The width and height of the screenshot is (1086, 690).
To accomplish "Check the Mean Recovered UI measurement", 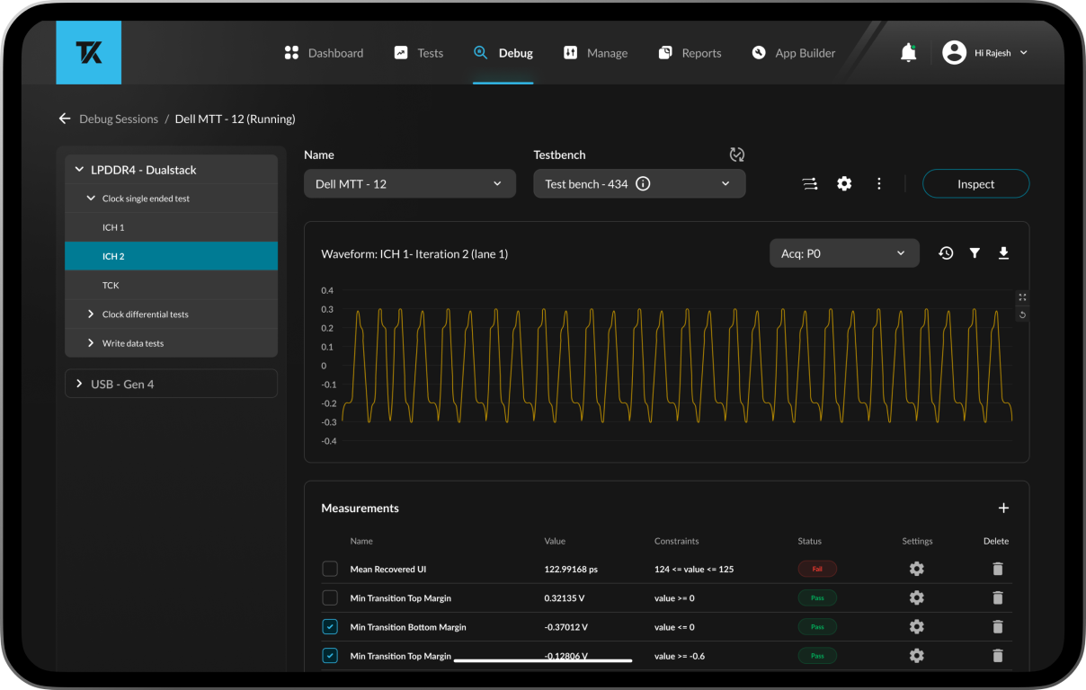I will (329, 569).
